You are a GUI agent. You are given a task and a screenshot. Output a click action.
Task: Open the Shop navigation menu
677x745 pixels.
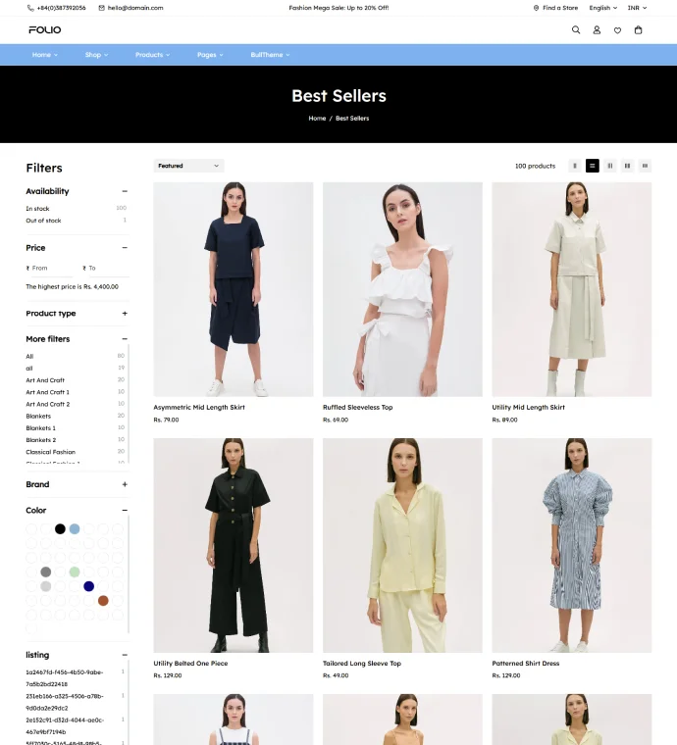tap(96, 55)
